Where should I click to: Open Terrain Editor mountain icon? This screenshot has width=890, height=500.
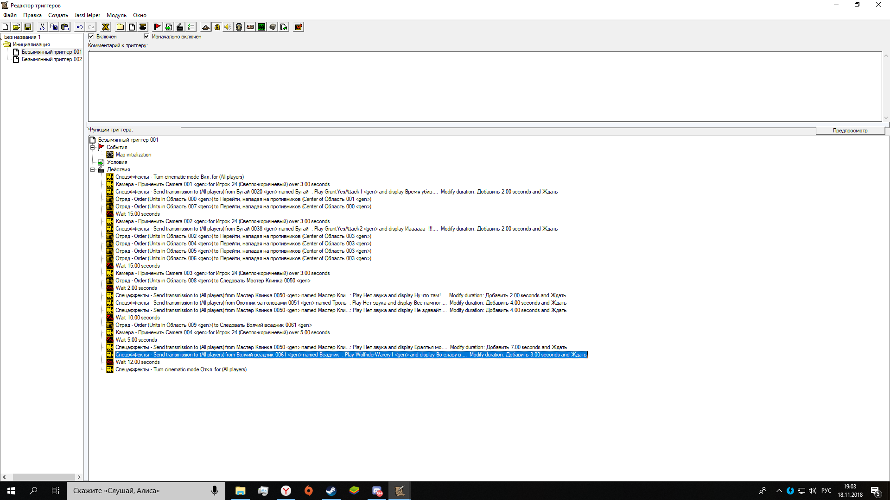[205, 27]
